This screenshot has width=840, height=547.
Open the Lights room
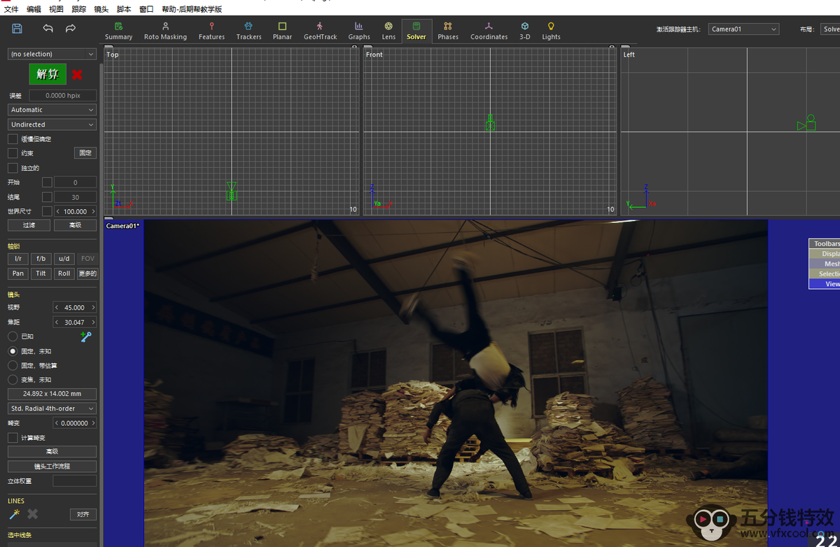coord(551,31)
